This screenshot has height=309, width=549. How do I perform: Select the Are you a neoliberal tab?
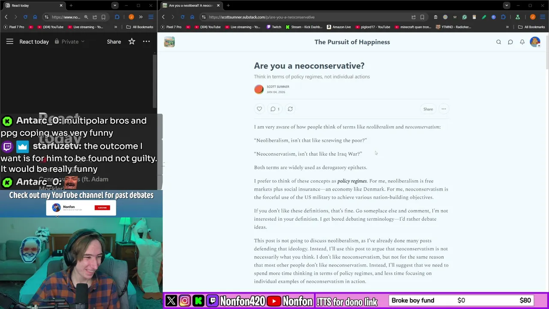point(191,6)
